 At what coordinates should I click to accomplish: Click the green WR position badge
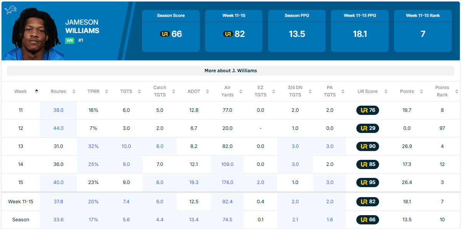click(70, 40)
